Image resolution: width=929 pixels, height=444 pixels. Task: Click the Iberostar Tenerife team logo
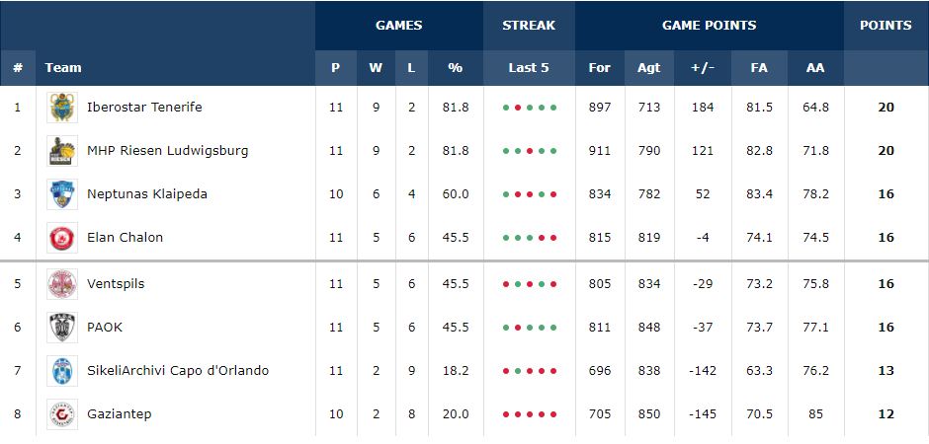pyautogui.click(x=62, y=108)
